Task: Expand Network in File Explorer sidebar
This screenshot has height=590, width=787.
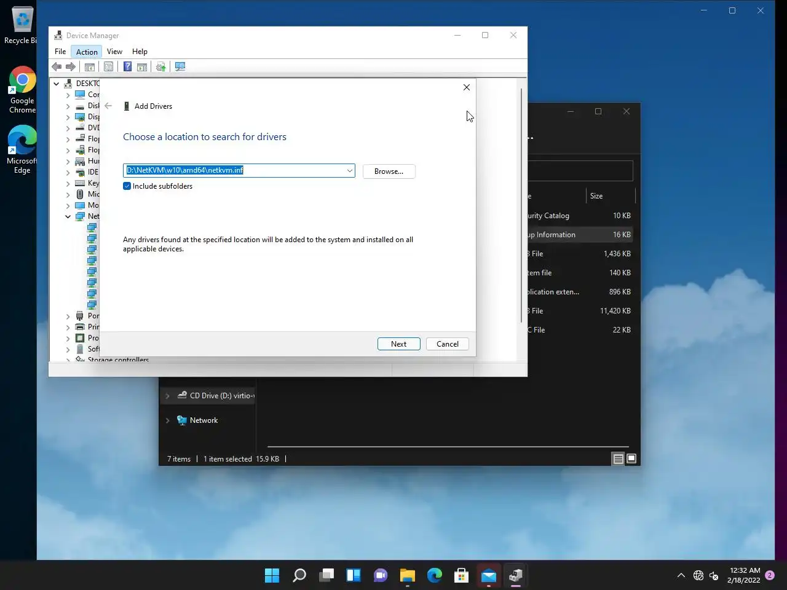Action: [x=167, y=420]
